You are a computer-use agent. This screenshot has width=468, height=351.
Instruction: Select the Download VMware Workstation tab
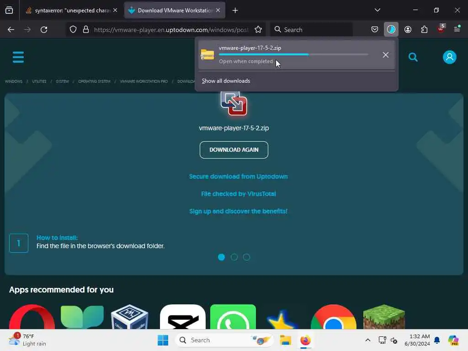coord(171,11)
